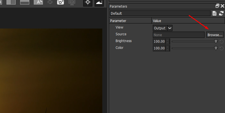
Task: Select the Brightness parameter label
Action: point(124,41)
